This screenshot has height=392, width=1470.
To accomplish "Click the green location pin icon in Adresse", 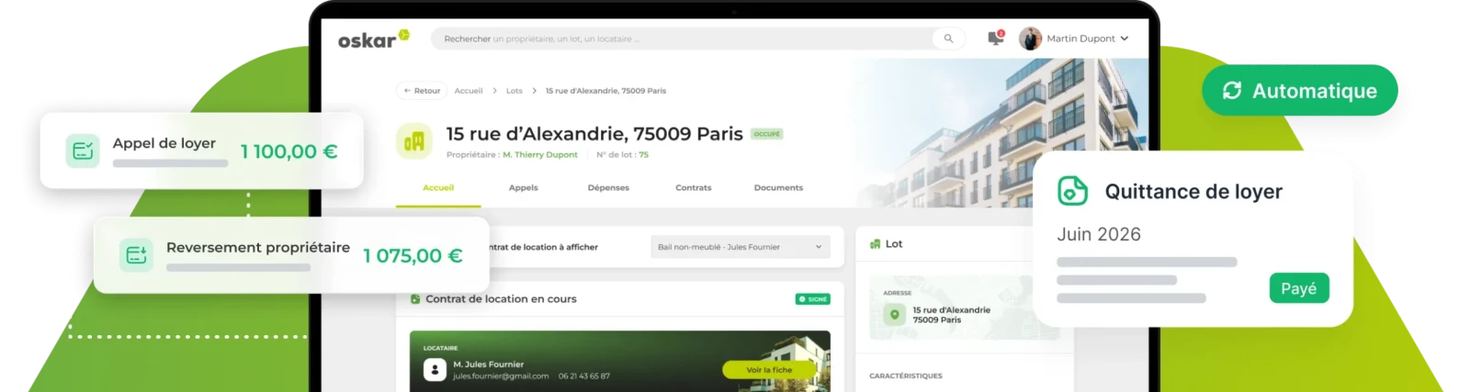I will point(895,315).
